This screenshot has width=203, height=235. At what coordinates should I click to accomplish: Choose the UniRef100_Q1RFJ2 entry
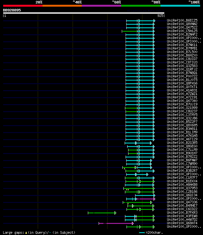click(182, 69)
